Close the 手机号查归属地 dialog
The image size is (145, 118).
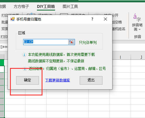tap(105, 19)
